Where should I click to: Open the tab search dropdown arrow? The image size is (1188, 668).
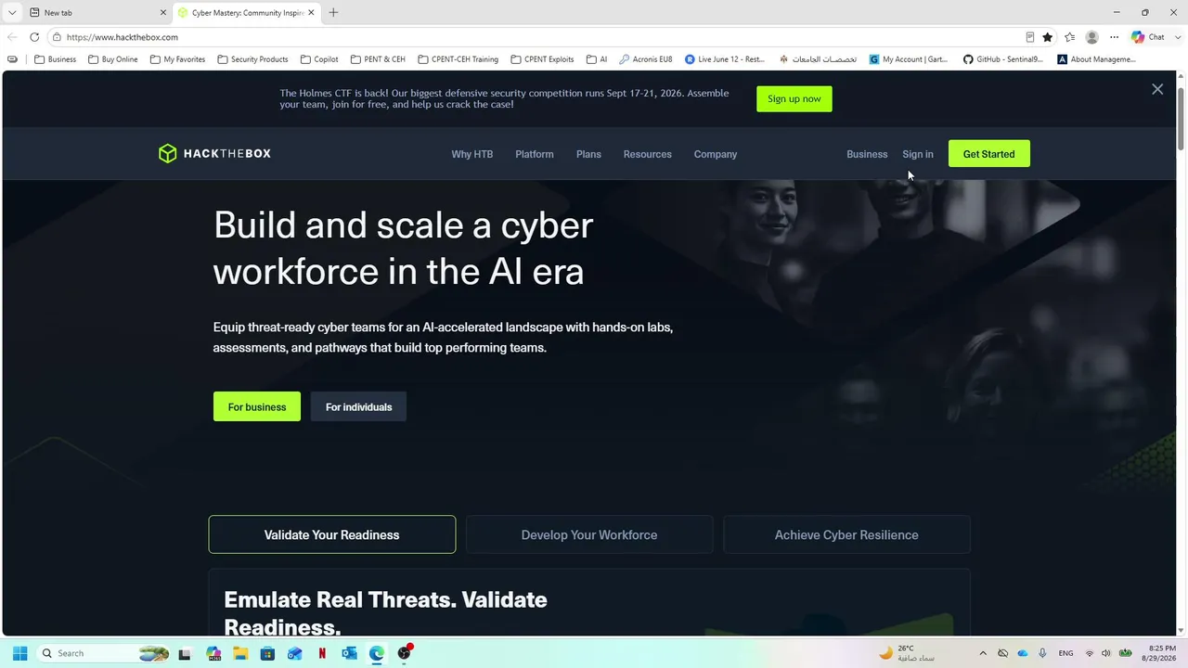coord(12,13)
